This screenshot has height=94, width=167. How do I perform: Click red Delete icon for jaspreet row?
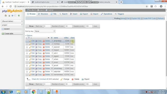(44, 47)
